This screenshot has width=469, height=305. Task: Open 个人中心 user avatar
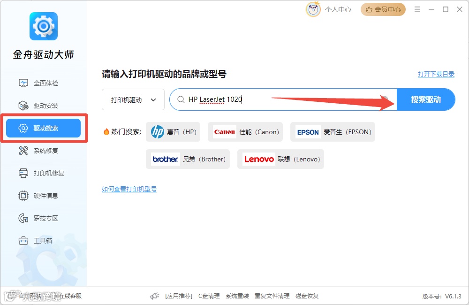(x=313, y=9)
